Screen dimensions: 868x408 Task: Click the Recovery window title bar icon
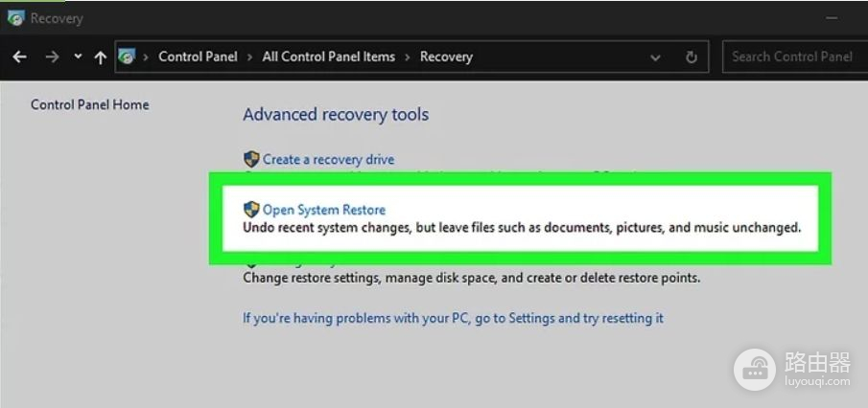pyautogui.click(x=15, y=17)
